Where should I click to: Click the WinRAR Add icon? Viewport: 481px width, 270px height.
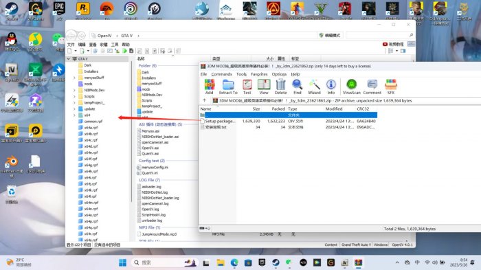click(209, 87)
